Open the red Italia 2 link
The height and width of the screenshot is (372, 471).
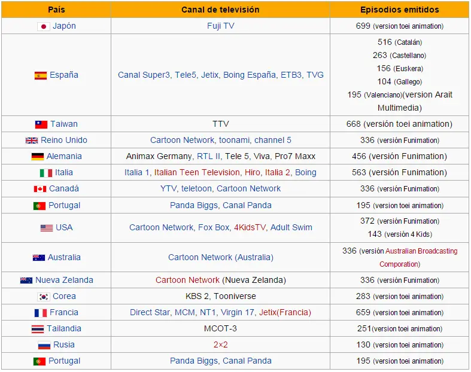[278, 173]
